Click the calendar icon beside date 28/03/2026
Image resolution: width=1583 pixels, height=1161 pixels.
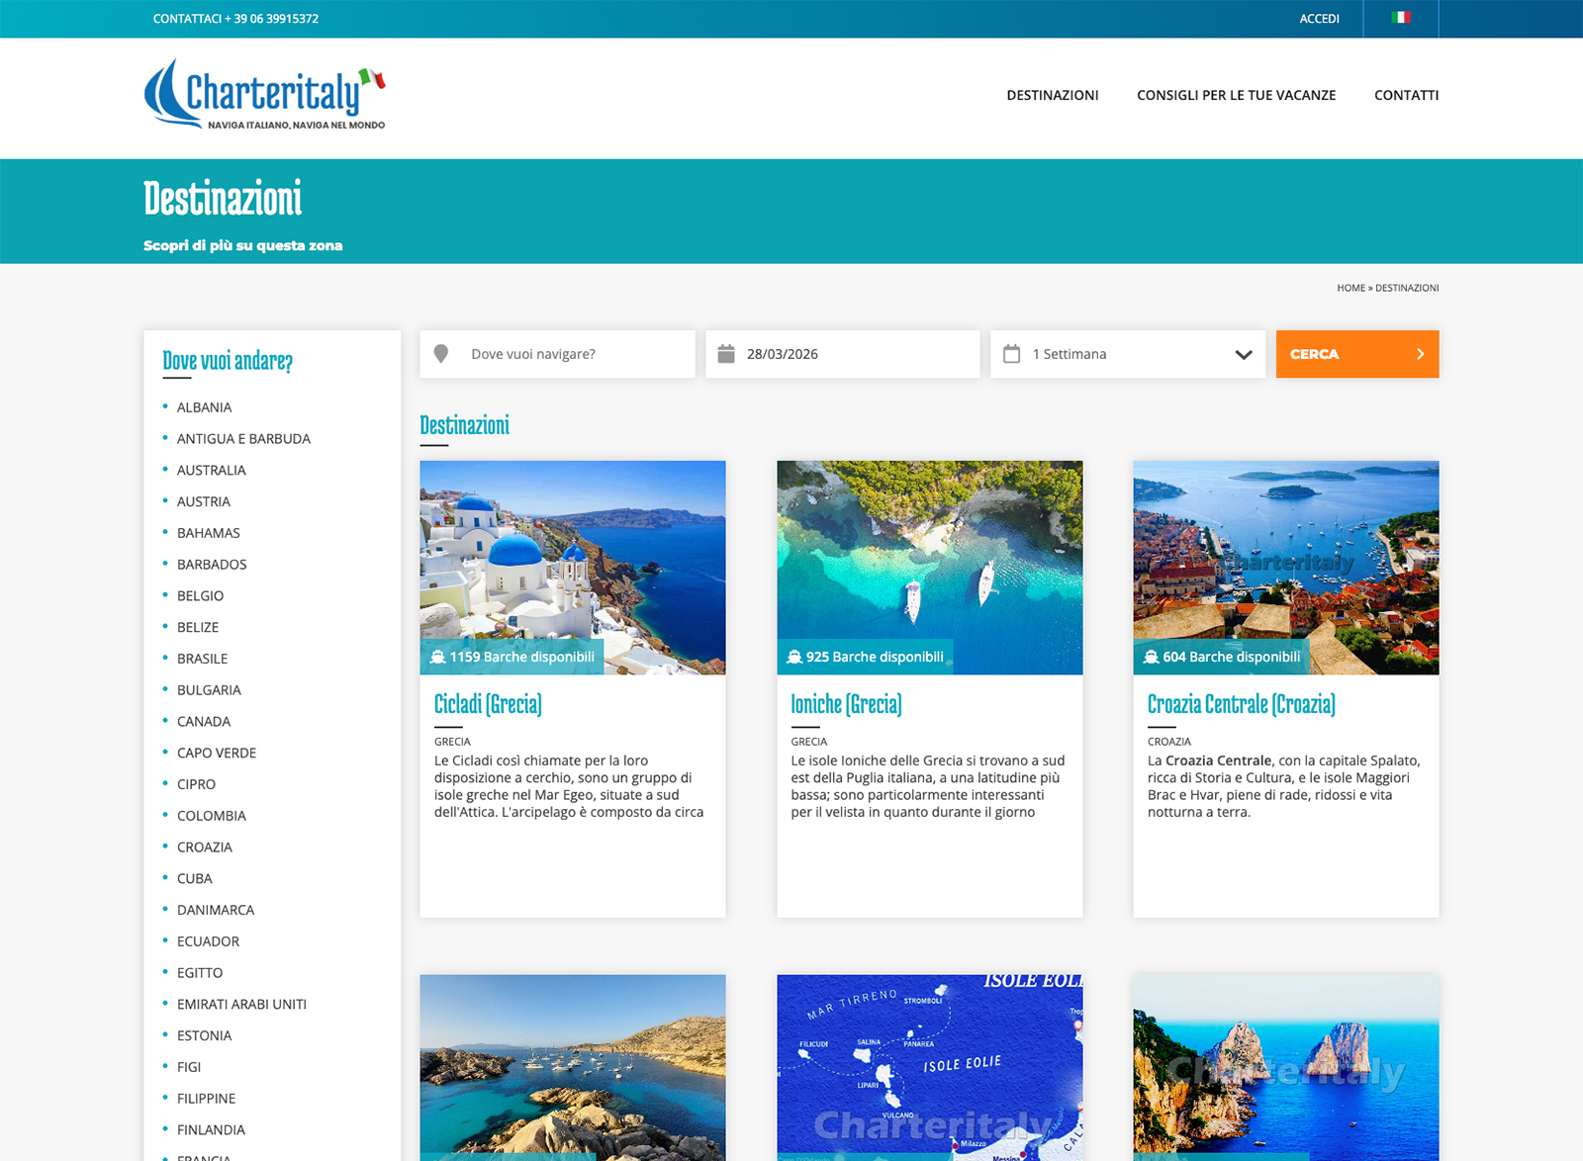[726, 354]
